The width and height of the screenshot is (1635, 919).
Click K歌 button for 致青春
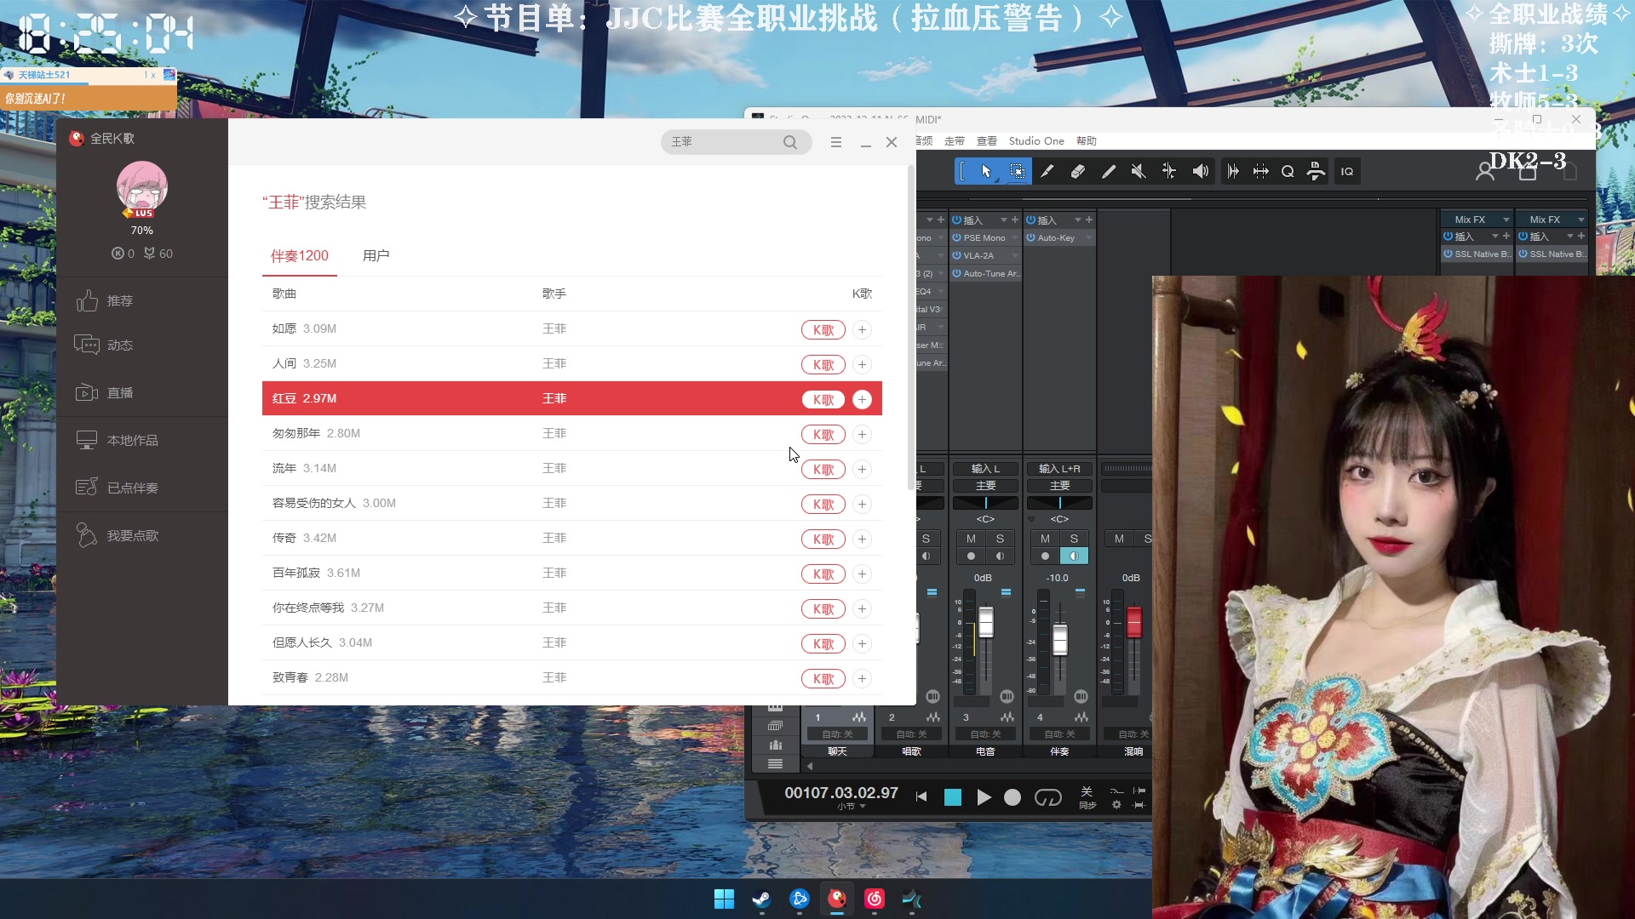coord(823,679)
